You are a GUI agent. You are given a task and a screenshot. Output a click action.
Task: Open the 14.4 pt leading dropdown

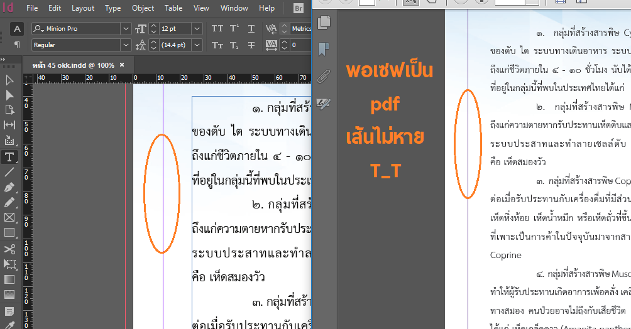197,45
